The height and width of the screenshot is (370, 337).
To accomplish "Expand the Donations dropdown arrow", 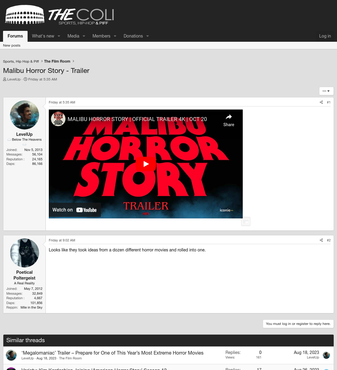I will tap(148, 36).
